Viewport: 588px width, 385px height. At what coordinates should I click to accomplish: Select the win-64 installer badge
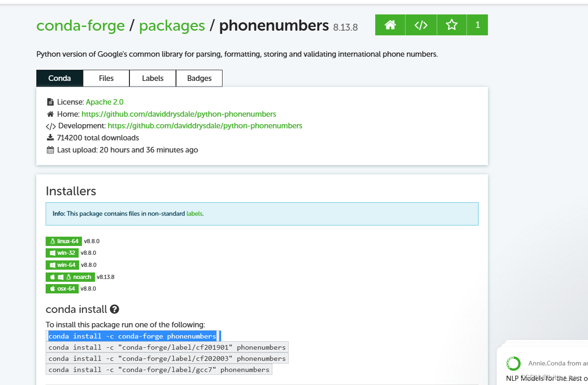[x=62, y=265]
